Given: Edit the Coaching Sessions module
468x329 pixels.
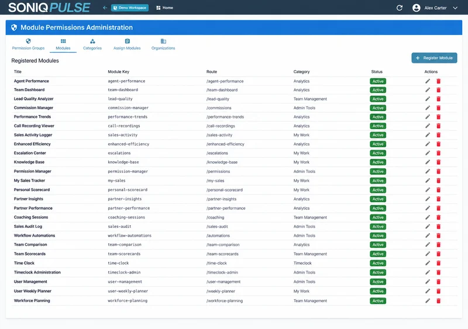Looking at the screenshot, I should click(428, 217).
